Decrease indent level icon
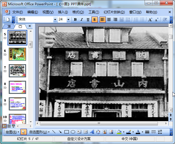 (165, 20)
